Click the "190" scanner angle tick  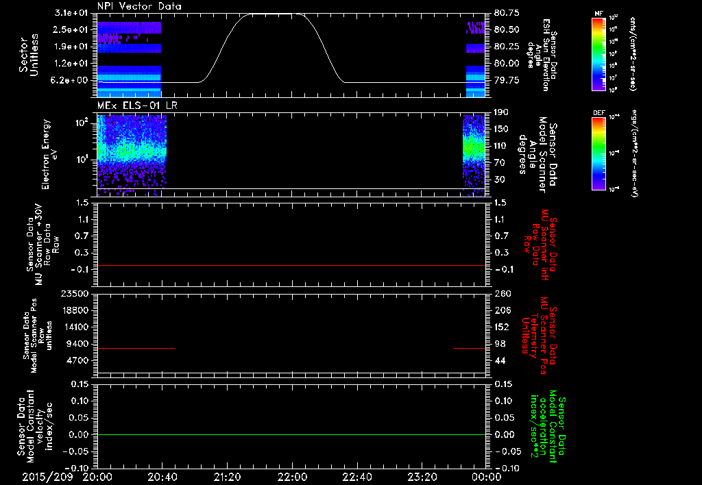(x=501, y=112)
